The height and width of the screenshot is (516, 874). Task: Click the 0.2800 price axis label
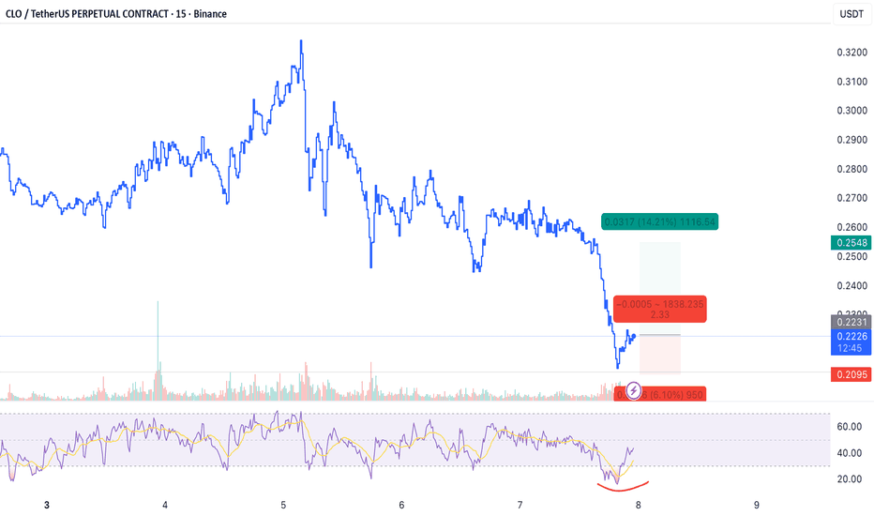pos(851,169)
